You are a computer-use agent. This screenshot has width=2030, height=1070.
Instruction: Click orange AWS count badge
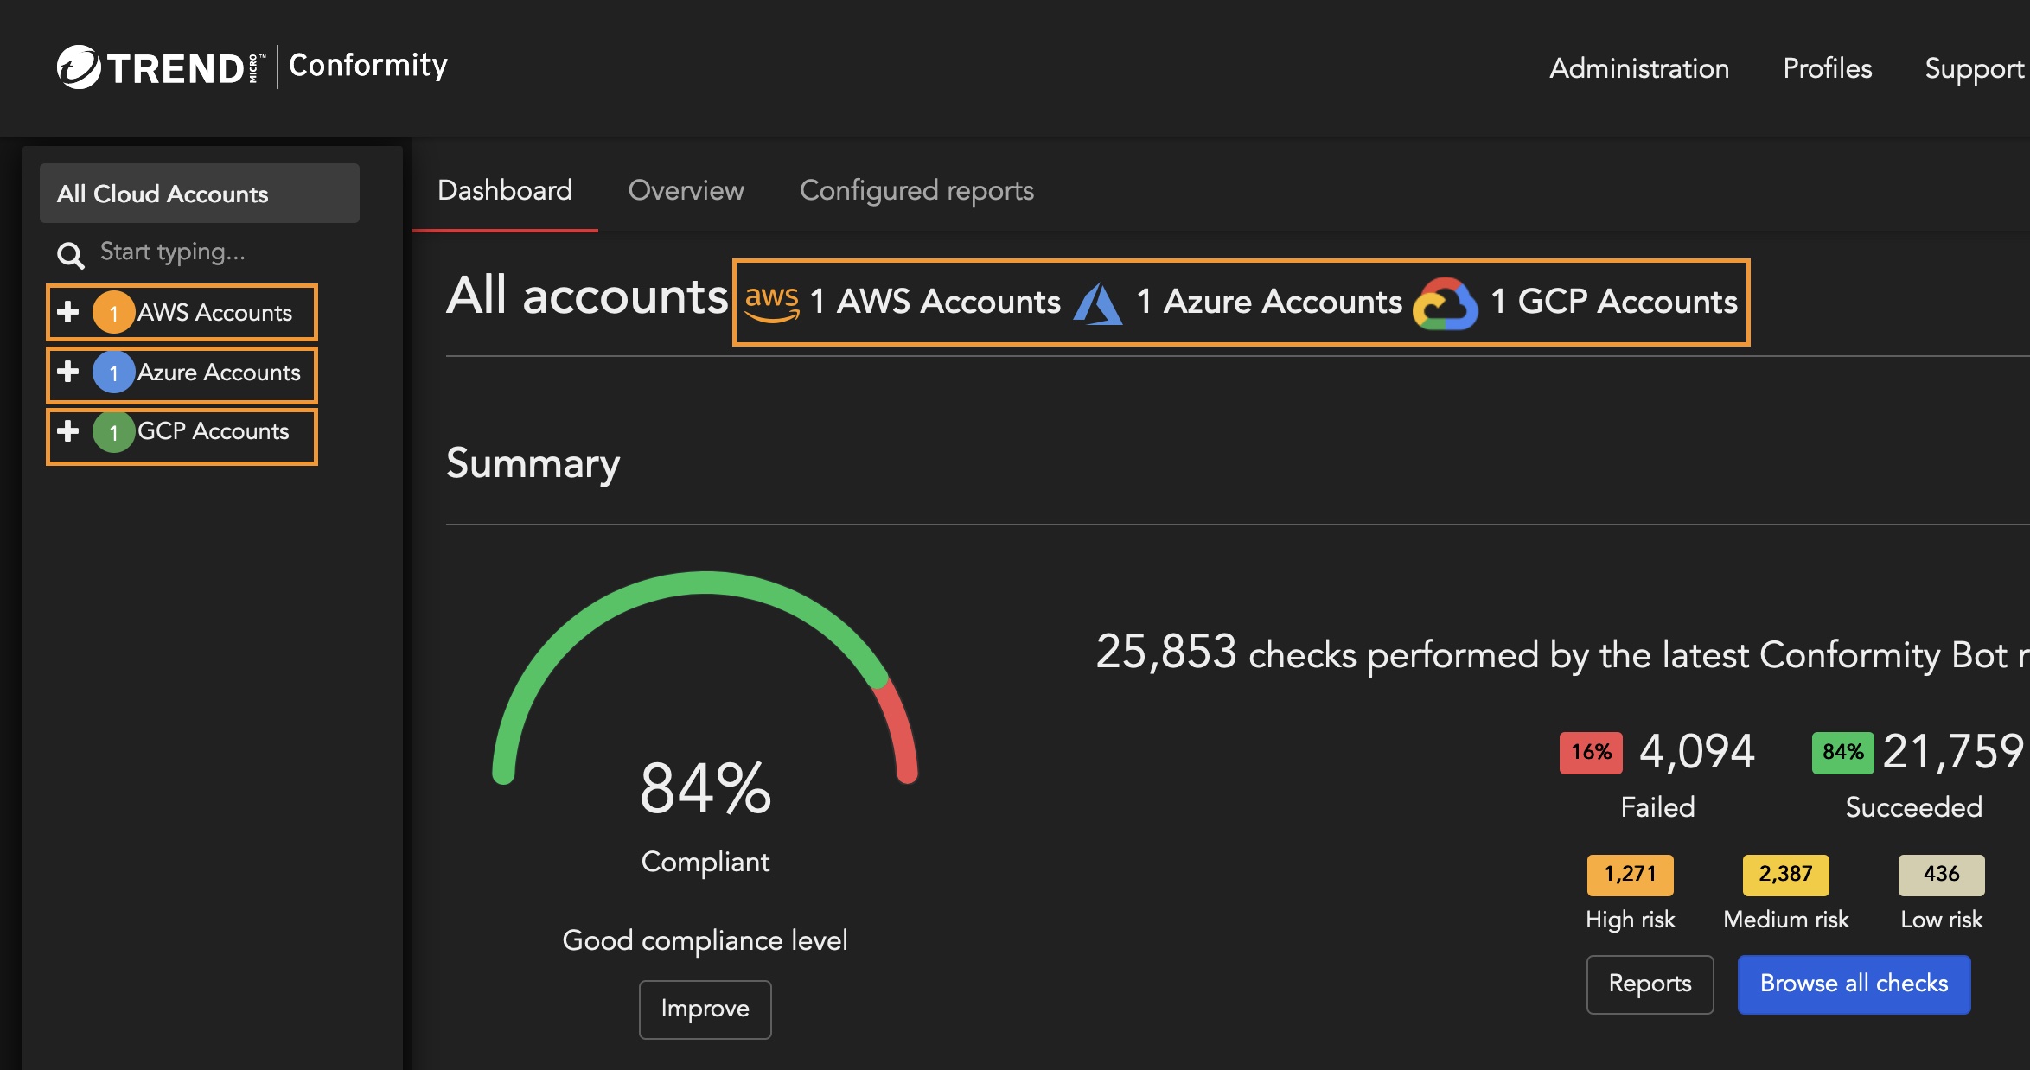point(113,313)
